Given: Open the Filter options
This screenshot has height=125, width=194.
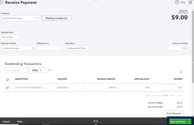Looking at the screenshot, I should [x=37, y=70].
